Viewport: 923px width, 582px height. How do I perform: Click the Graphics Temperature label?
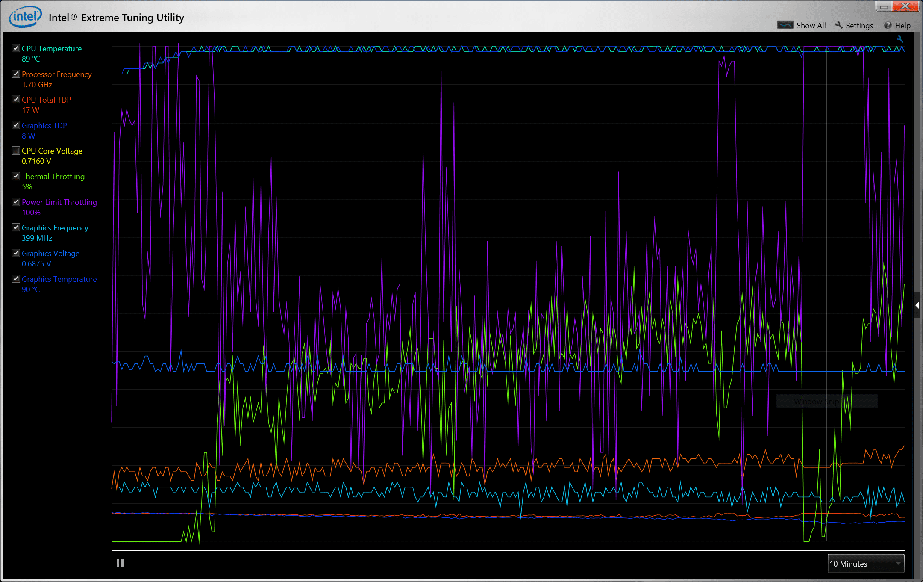[59, 279]
